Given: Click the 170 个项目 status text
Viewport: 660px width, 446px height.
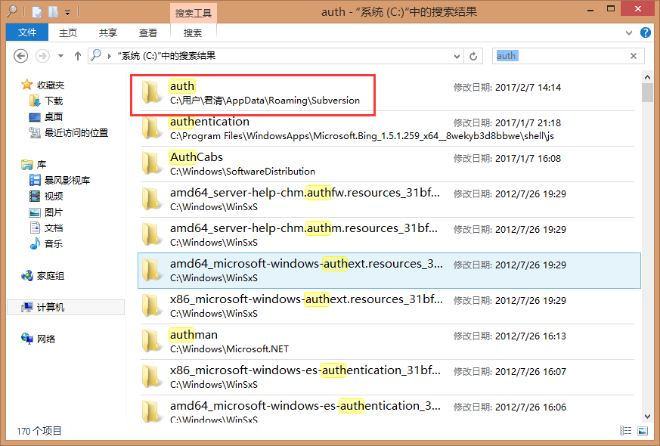Looking at the screenshot, I should point(39,431).
